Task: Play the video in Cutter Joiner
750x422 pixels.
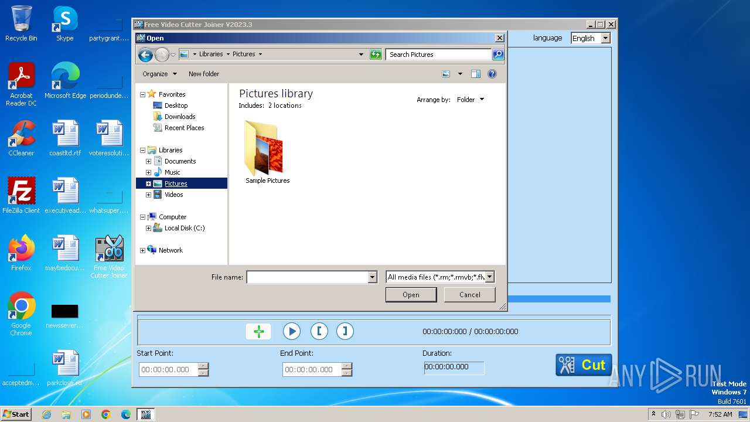Action: pyautogui.click(x=291, y=331)
